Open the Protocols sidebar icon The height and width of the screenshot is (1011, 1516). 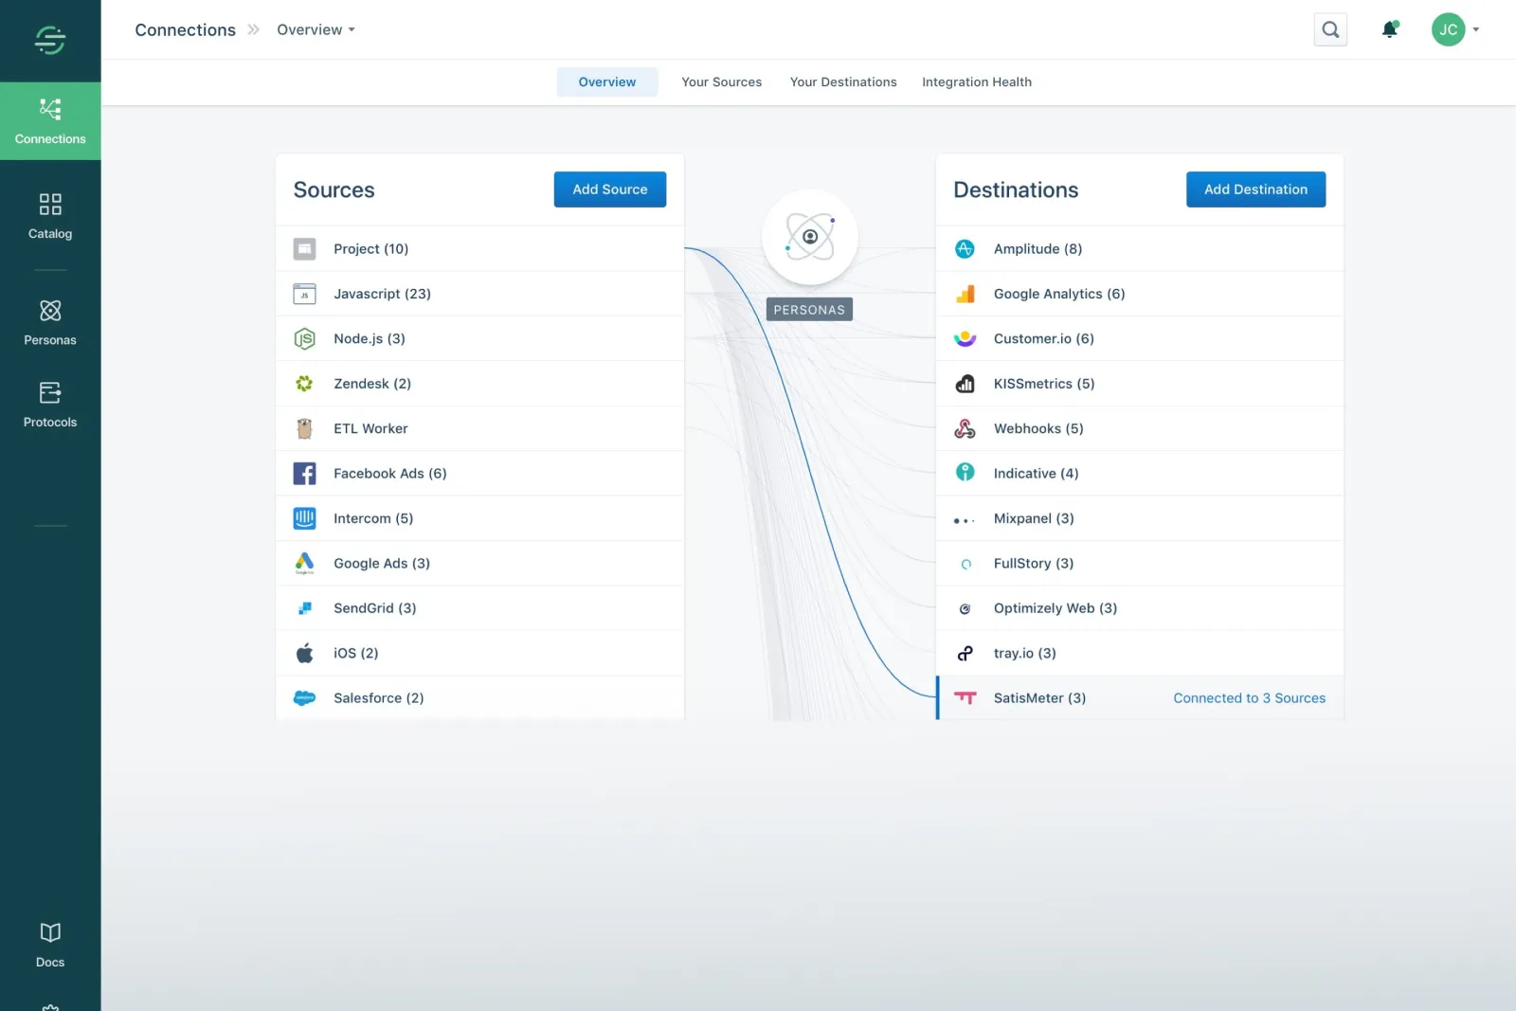(x=50, y=392)
